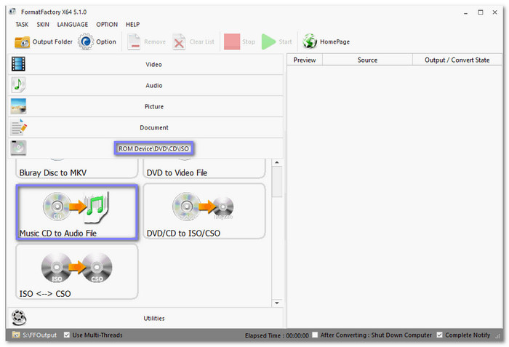Image resolution: width=509 pixels, height=347 pixels.
Task: Click the Clear List red X icon
Action: point(179,42)
